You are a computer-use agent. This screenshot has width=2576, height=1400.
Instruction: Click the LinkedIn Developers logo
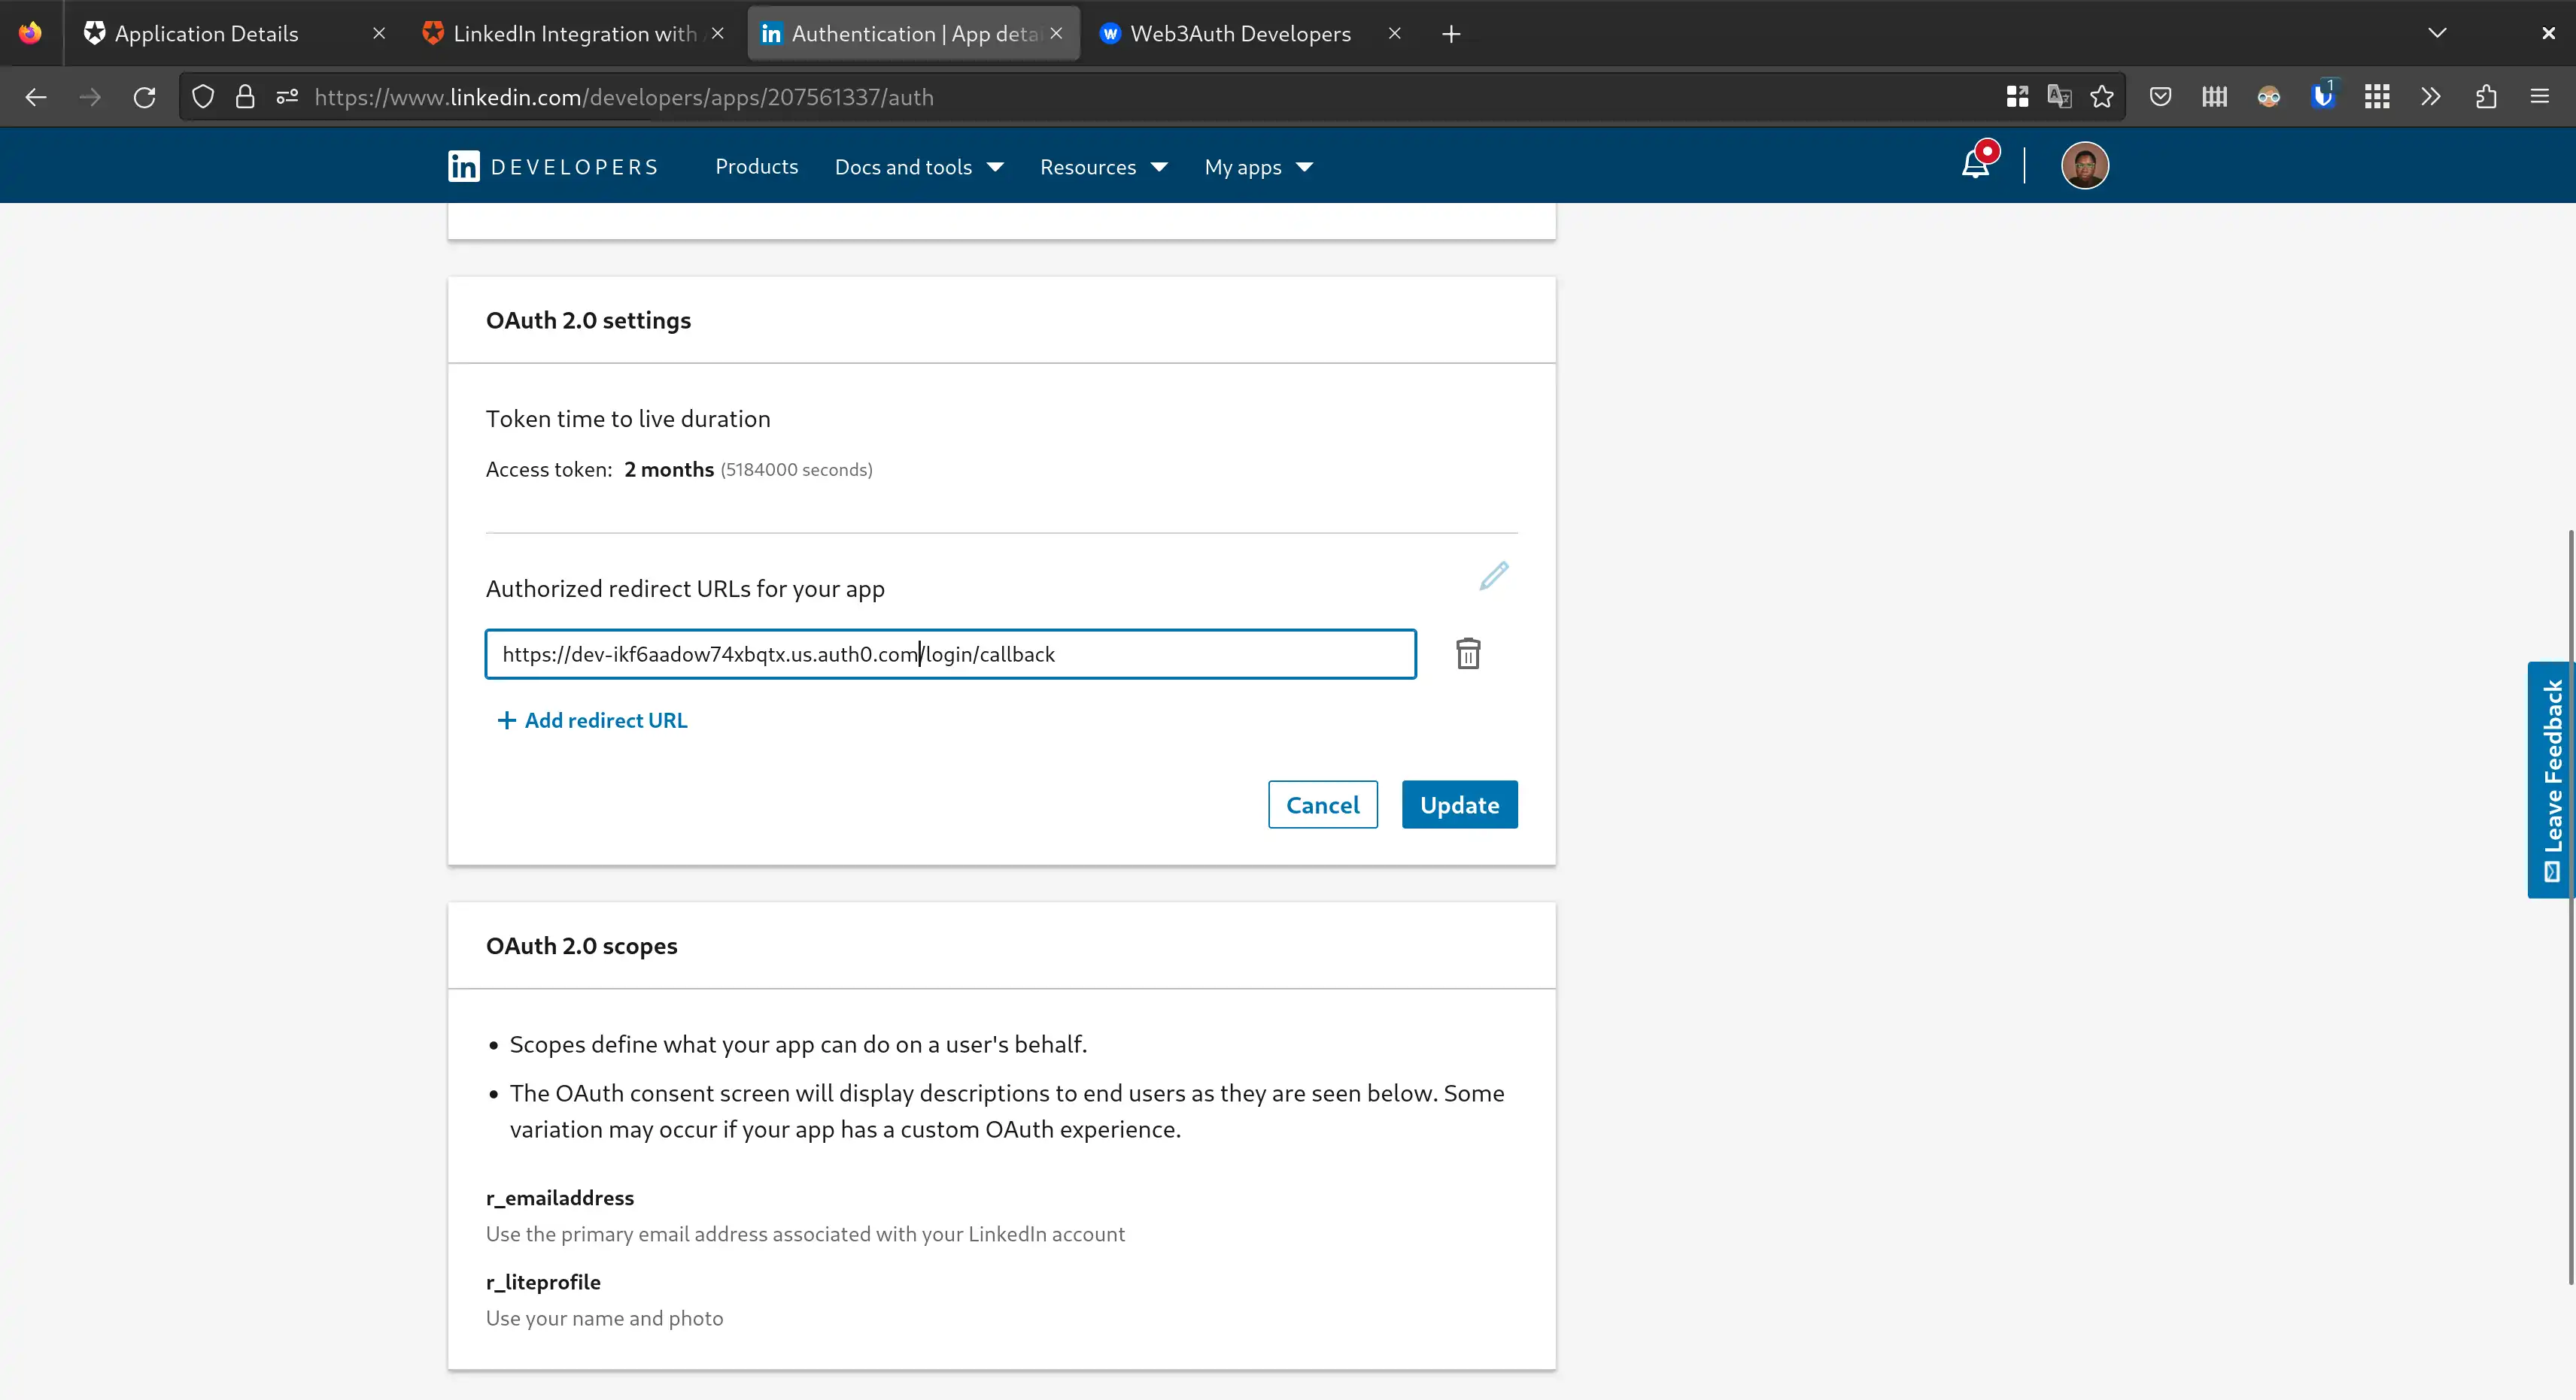point(553,166)
